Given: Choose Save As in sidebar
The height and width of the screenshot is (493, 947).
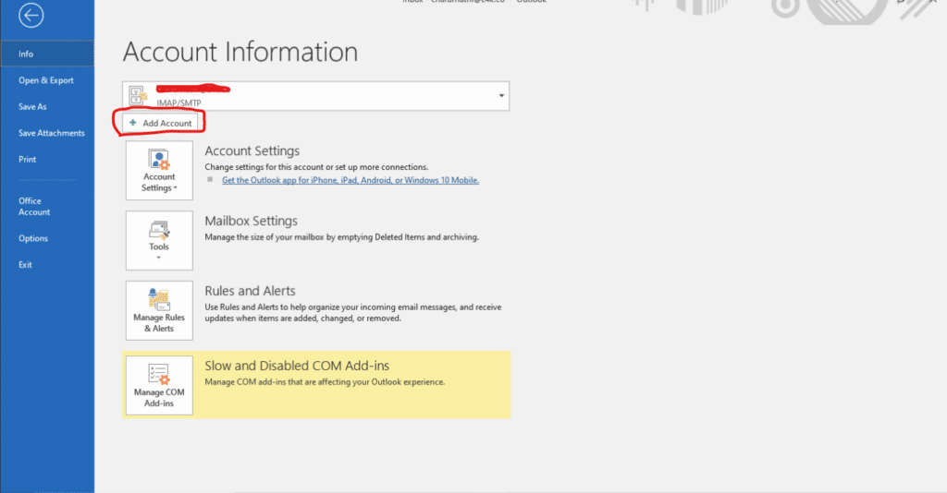Looking at the screenshot, I should pos(32,107).
